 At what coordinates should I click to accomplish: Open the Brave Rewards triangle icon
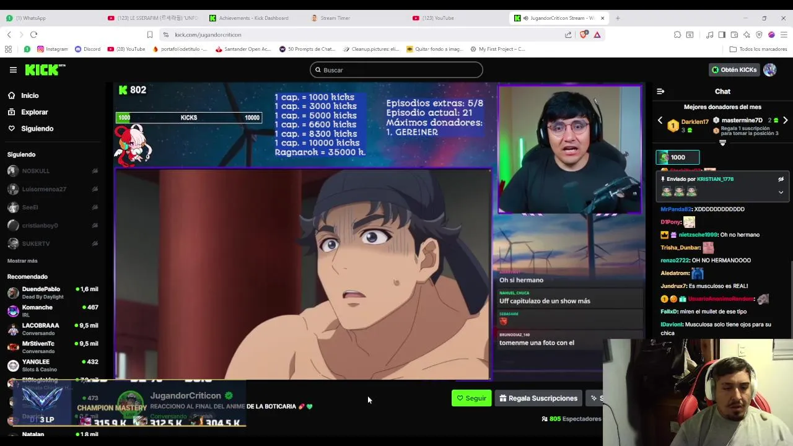click(597, 35)
